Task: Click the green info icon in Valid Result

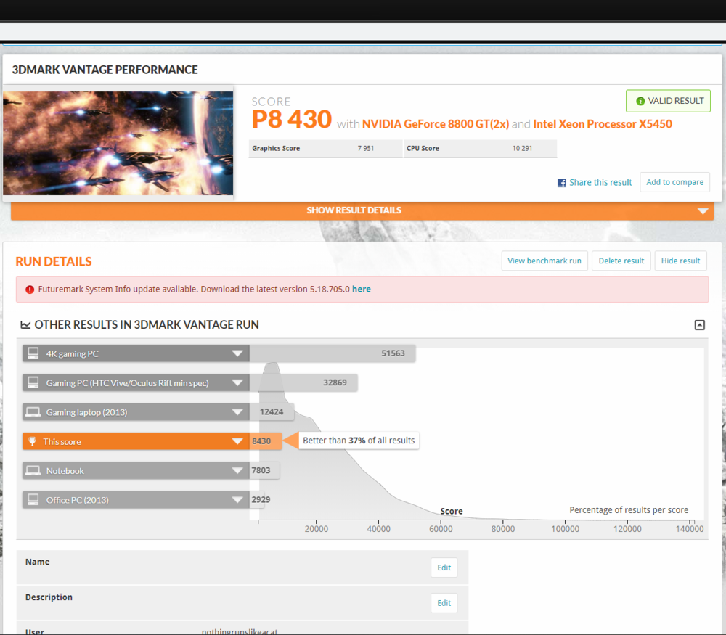Action: [x=640, y=101]
